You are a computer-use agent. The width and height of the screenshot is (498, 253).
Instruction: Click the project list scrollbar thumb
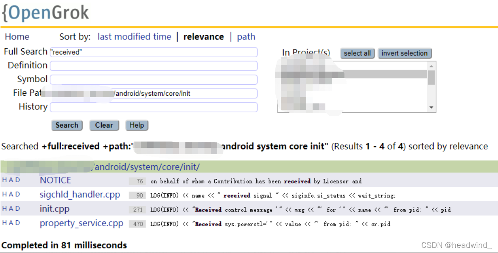tap(431, 77)
